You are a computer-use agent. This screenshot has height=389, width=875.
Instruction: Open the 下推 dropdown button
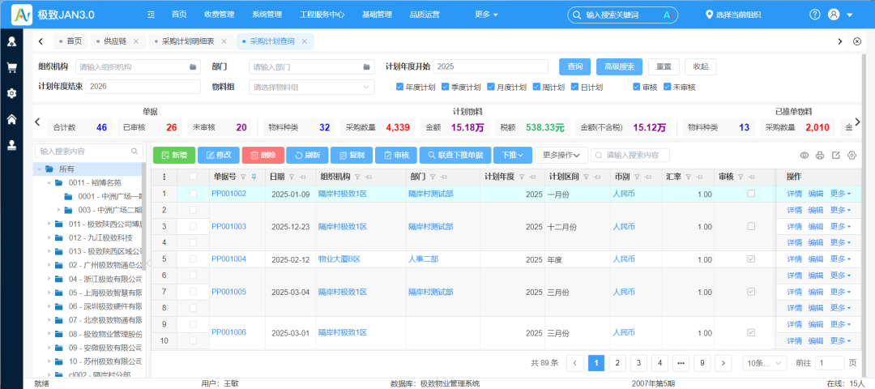coord(513,155)
